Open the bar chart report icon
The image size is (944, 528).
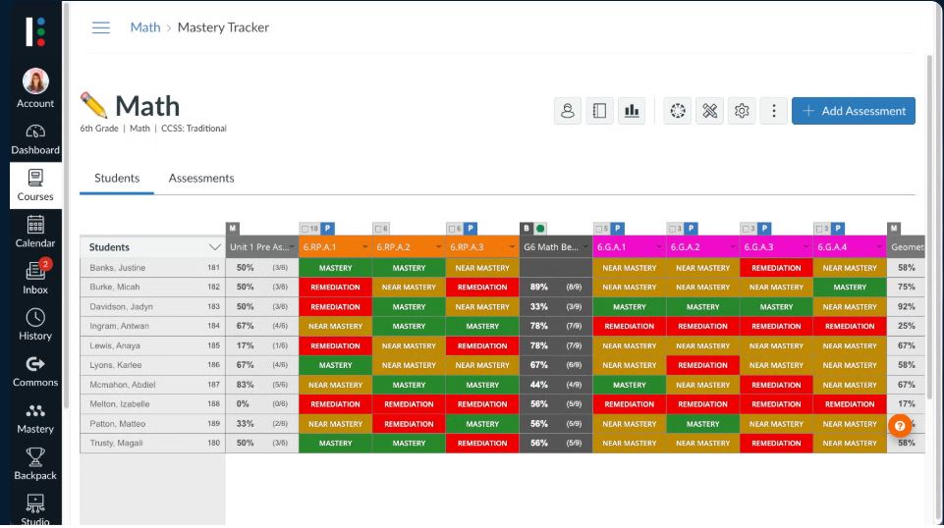pos(632,111)
